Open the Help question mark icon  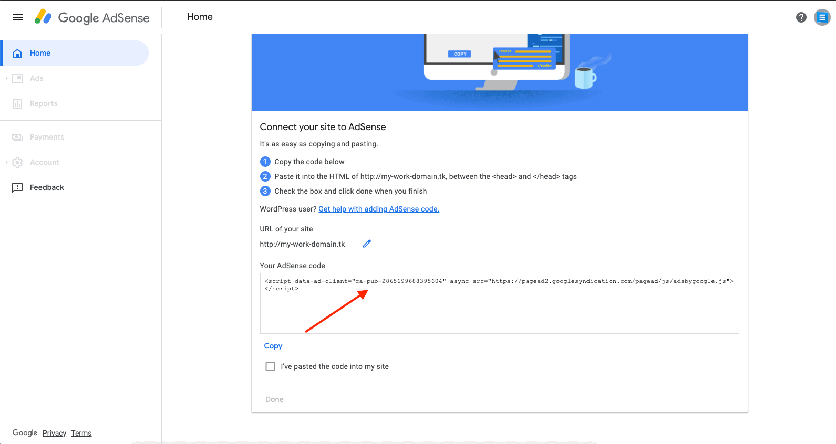pos(801,17)
